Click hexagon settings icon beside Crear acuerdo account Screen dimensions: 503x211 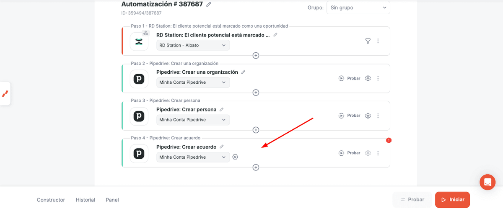[235, 157]
